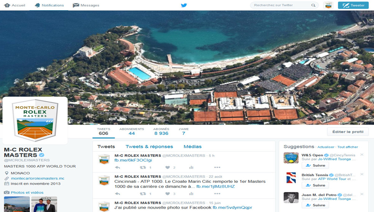Follow British Tennis with Suivre button
Screen dimensions: 374x212
click(315, 185)
